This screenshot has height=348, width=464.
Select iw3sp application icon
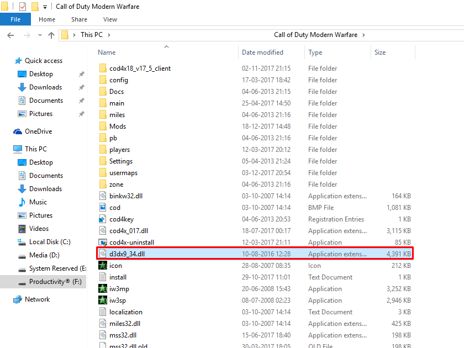click(103, 300)
